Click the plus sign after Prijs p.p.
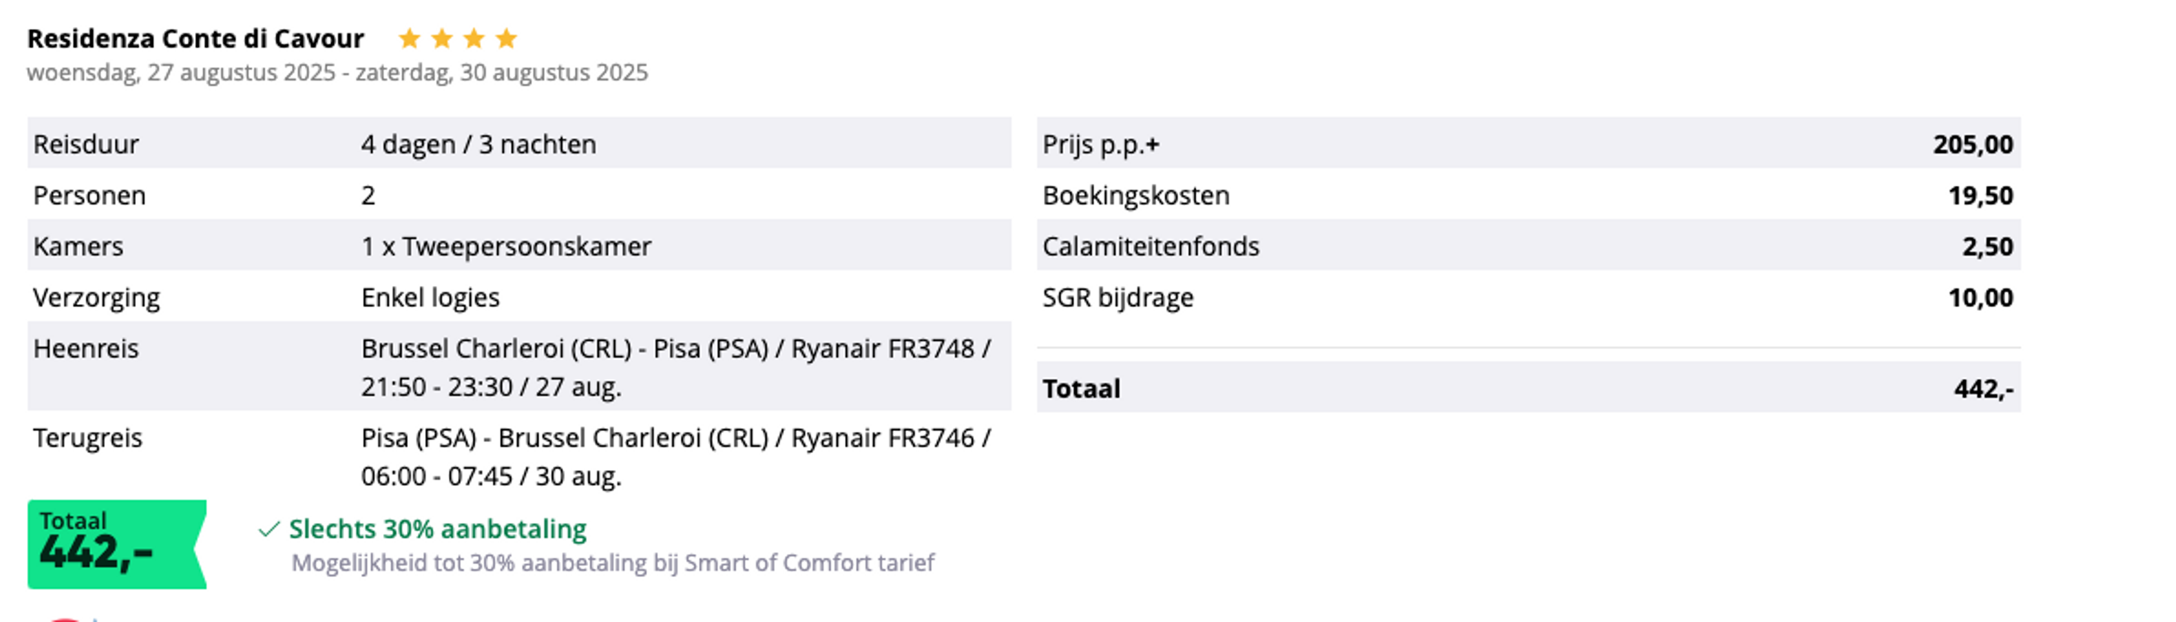 pos(1152,145)
